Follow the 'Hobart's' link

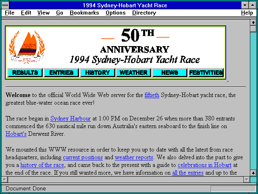point(16,134)
